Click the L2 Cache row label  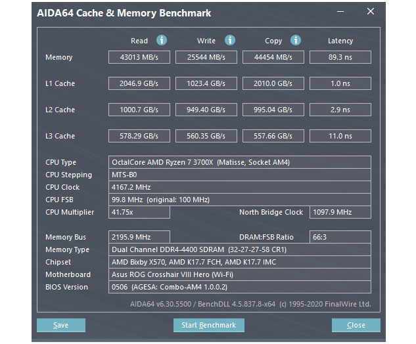(x=60, y=110)
